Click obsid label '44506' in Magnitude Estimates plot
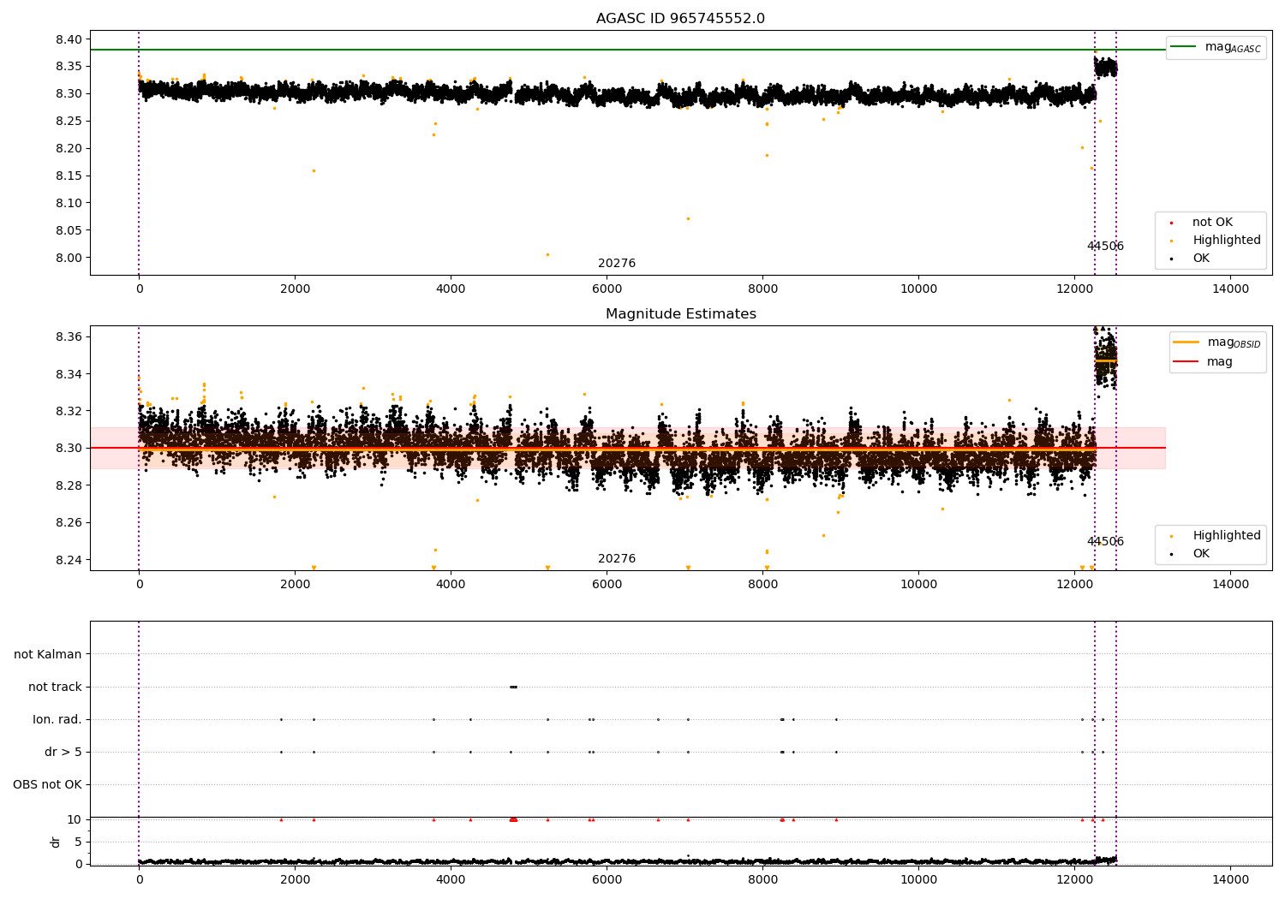 click(1105, 542)
